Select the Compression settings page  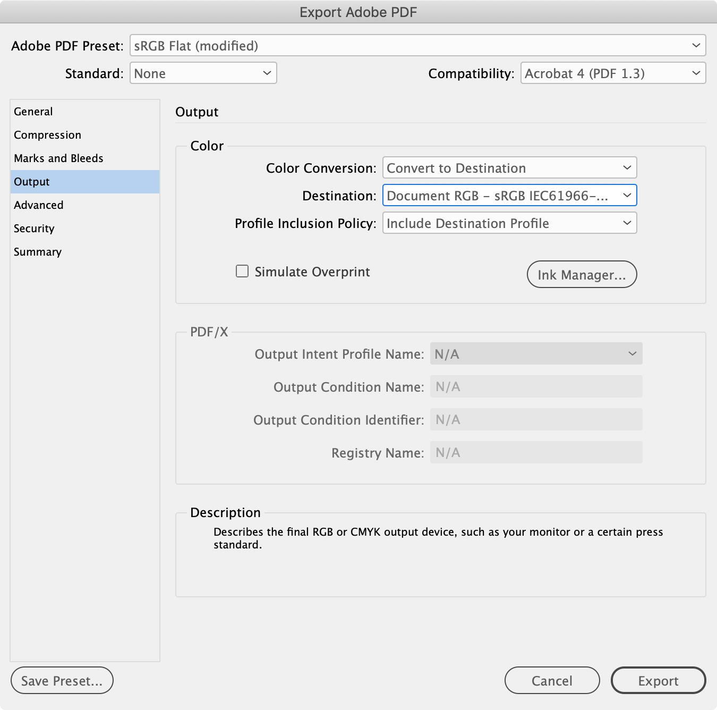47,134
